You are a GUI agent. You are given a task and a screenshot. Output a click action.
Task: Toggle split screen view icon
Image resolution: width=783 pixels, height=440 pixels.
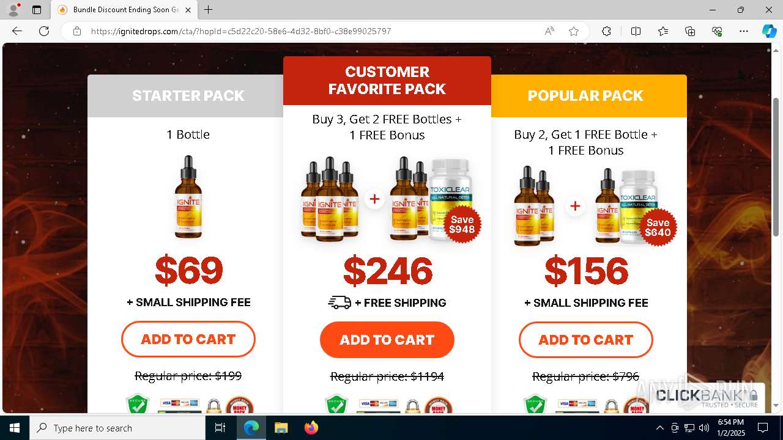tap(636, 31)
